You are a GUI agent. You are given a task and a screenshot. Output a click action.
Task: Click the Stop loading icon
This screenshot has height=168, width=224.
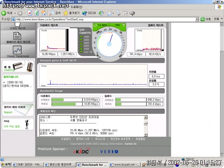click(30, 13)
